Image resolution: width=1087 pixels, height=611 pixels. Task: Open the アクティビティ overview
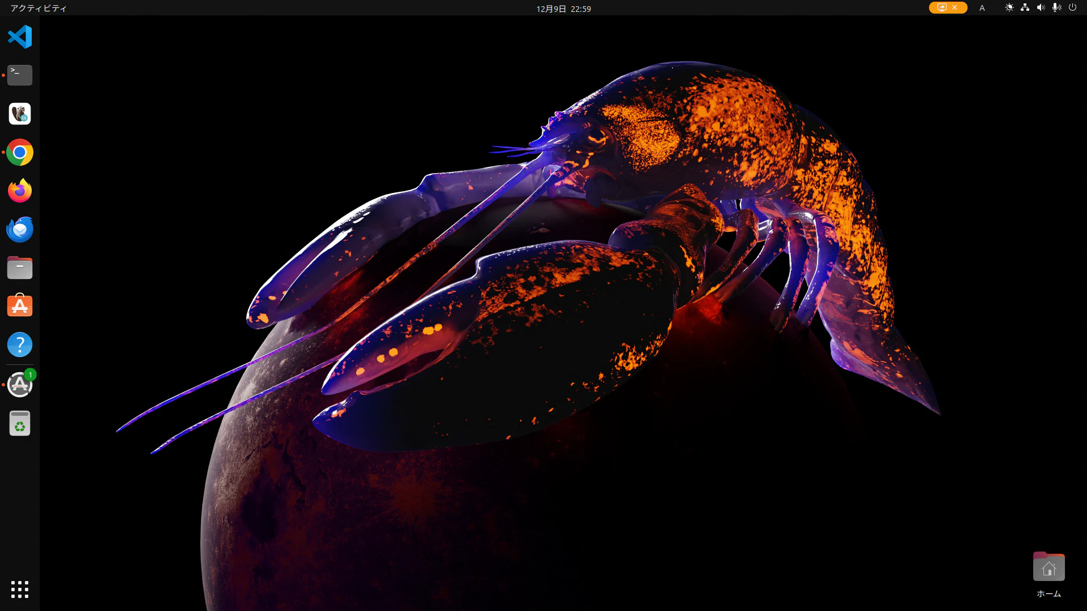click(x=38, y=8)
